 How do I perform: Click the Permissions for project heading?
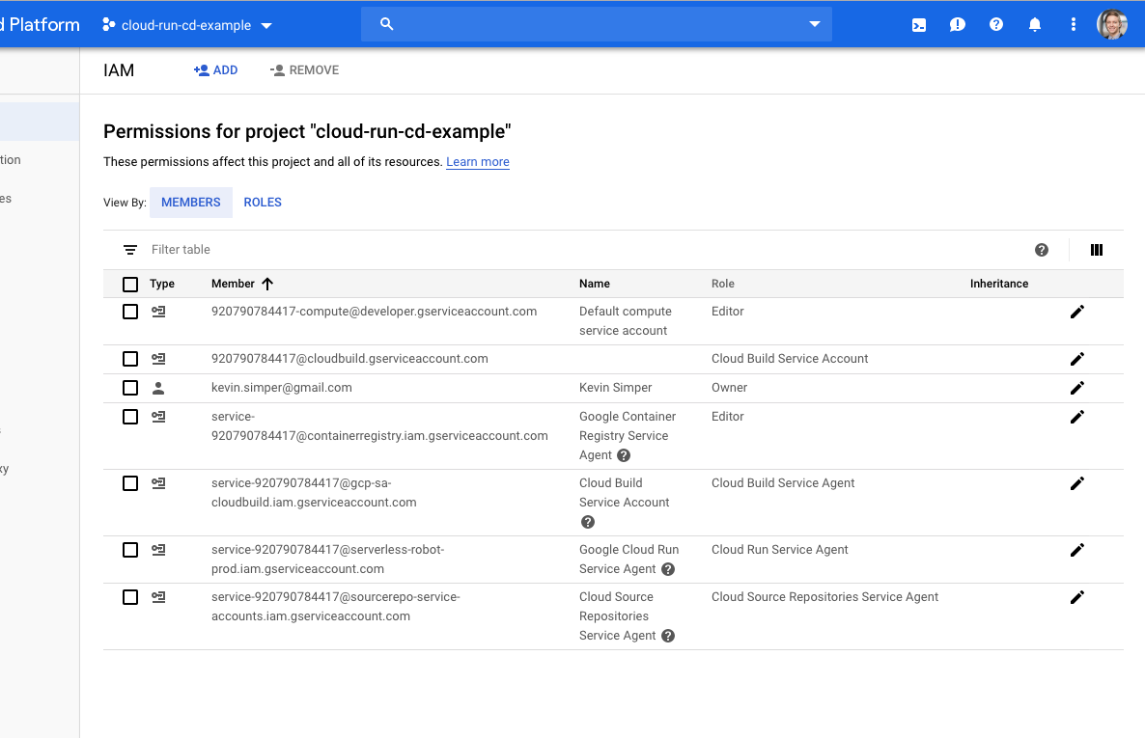307,131
